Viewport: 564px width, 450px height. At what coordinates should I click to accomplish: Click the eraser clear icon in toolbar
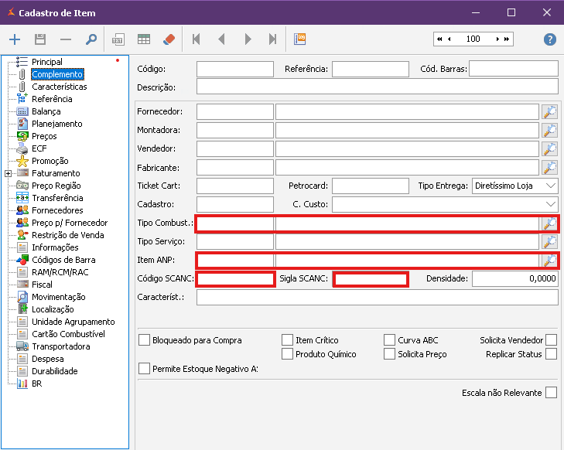pos(169,39)
